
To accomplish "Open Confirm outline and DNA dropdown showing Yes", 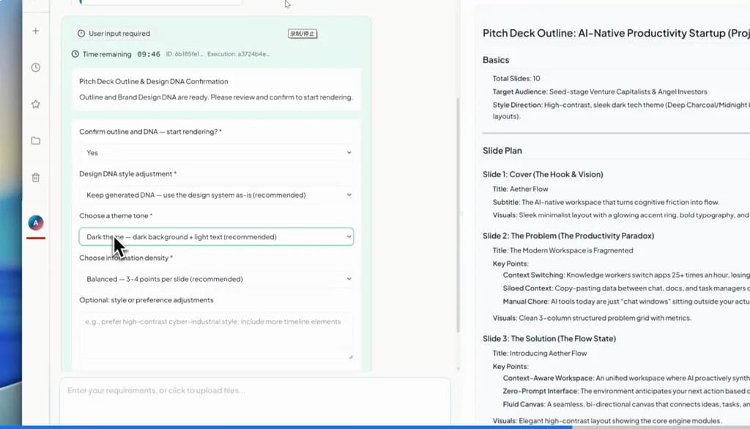I will click(216, 152).
